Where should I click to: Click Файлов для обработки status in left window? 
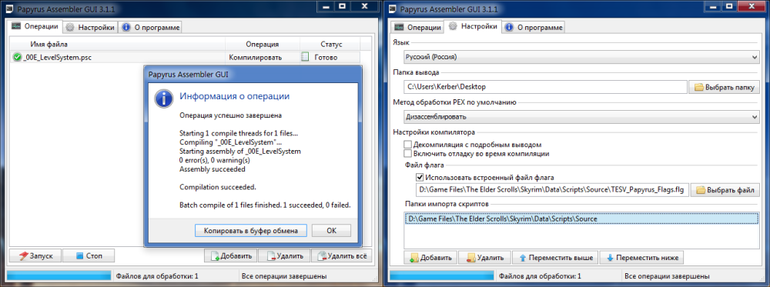pyautogui.click(x=157, y=276)
